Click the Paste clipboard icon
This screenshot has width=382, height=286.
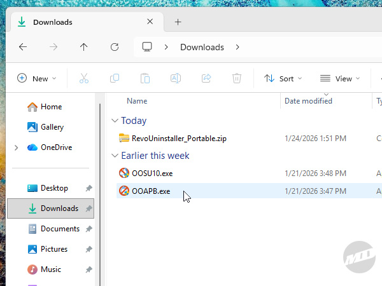(145, 78)
